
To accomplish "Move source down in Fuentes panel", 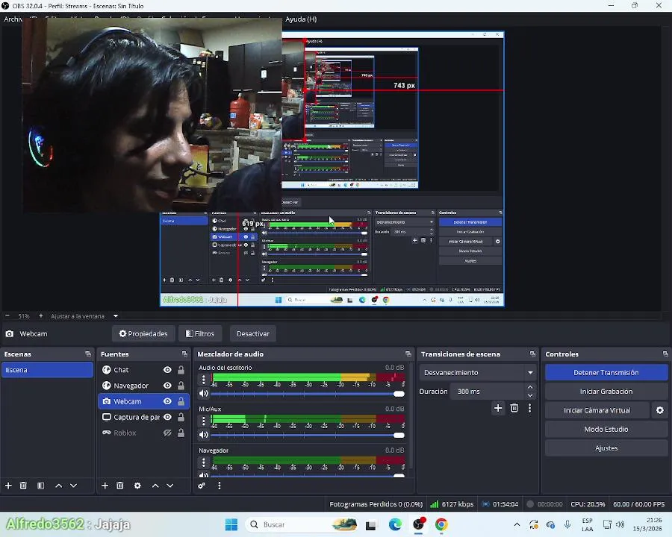I will point(170,486).
